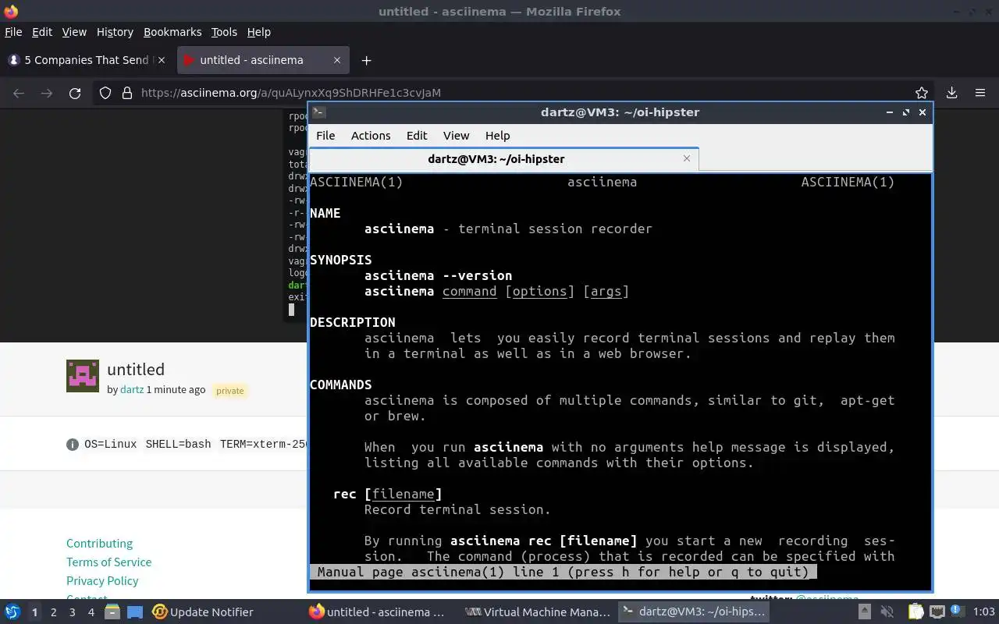This screenshot has width=999, height=624.
Task: Close the 'dartz@VM3: ~/oi-hipster' terminal tab
Action: click(x=687, y=158)
